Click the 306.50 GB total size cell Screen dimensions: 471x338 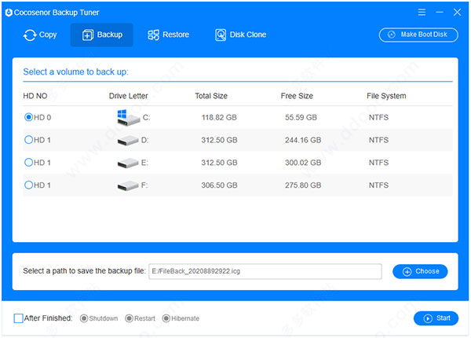click(219, 186)
